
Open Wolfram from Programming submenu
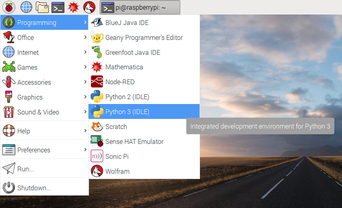[144, 171]
